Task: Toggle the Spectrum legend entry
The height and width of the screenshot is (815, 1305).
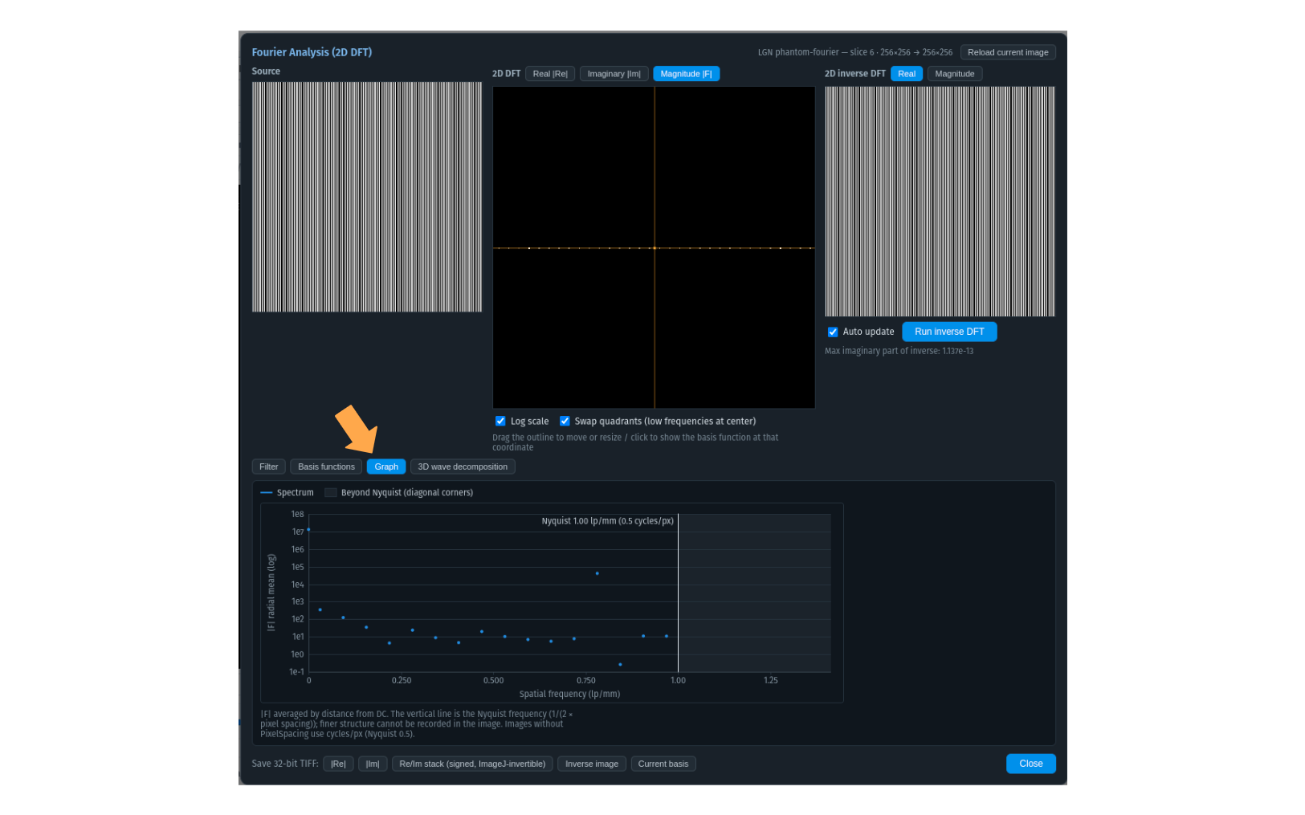Action: [288, 492]
